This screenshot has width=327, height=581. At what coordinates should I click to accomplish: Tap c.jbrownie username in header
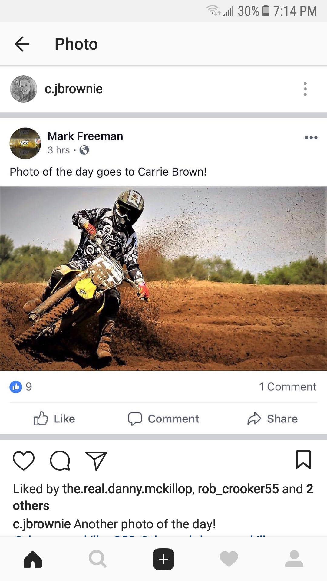(74, 89)
